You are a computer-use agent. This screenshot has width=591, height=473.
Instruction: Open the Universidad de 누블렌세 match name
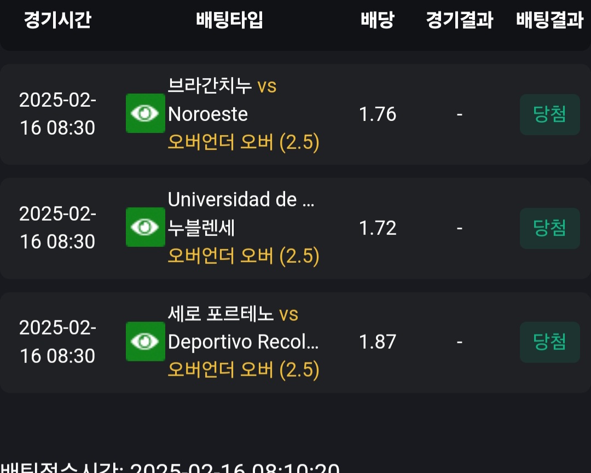tap(241, 213)
